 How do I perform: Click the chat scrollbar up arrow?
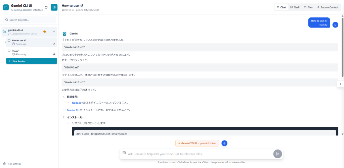[x=342, y=16]
